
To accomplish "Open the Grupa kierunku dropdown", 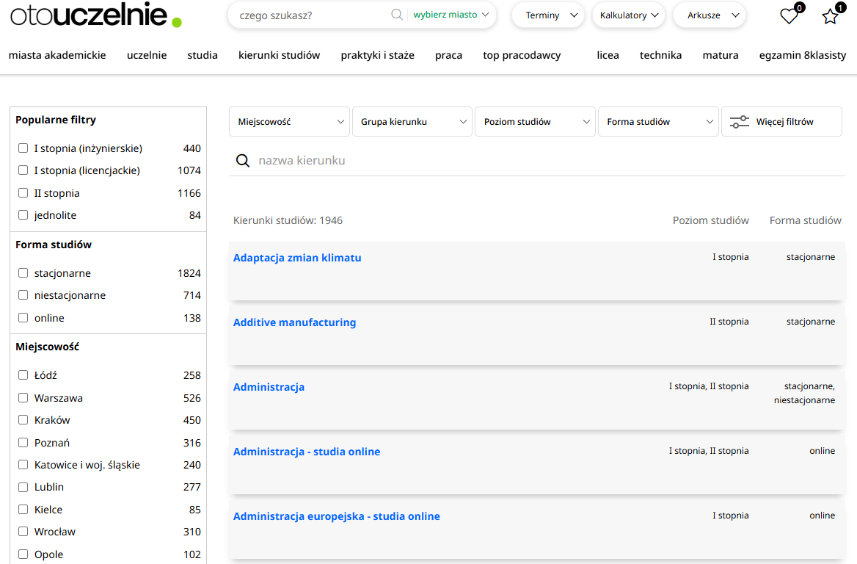I will pos(412,122).
